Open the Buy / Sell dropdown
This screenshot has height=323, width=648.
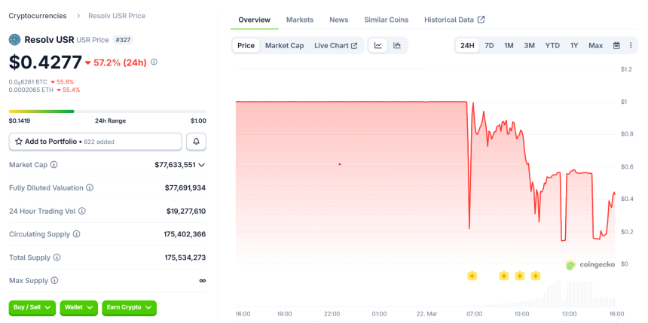tap(32, 307)
